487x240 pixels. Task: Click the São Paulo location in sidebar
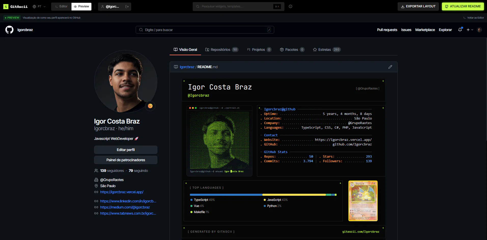pos(108,186)
